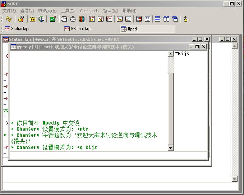Viewport: 244px width, 195px height.
Task: Select ~kijs in the nick list
Action: (182, 54)
